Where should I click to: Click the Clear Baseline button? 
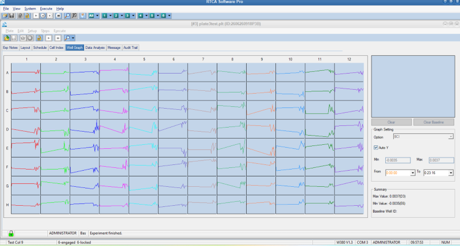(x=434, y=122)
